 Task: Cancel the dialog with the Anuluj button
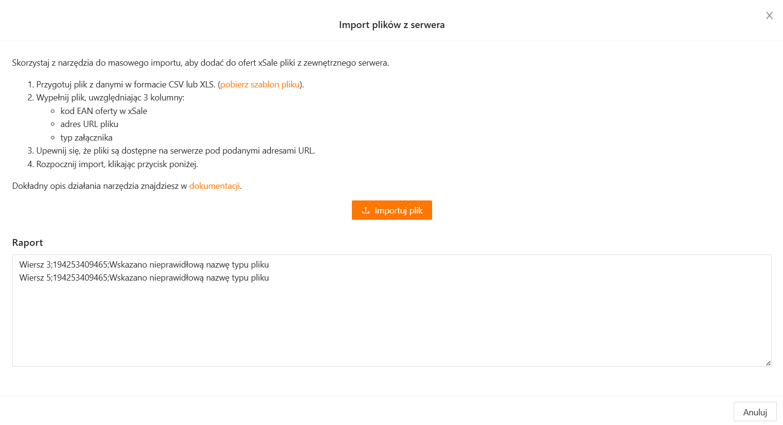coord(754,412)
